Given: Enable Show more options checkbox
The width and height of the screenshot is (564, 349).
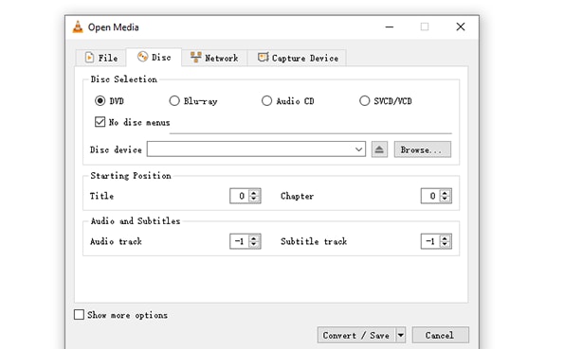Looking at the screenshot, I should [x=79, y=315].
